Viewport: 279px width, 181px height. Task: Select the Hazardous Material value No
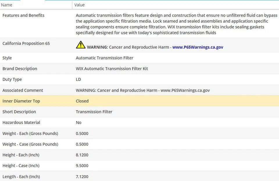[x=78, y=123]
